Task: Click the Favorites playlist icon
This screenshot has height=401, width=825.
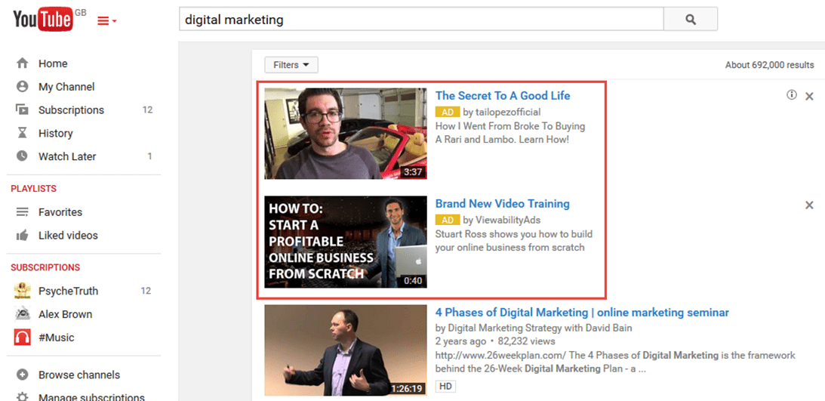Action: pos(22,212)
